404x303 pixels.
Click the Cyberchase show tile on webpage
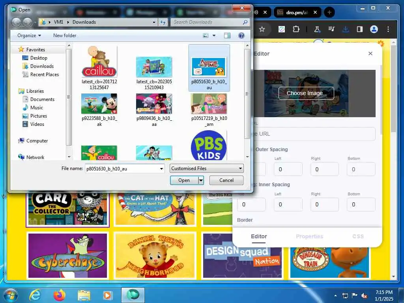click(67, 256)
